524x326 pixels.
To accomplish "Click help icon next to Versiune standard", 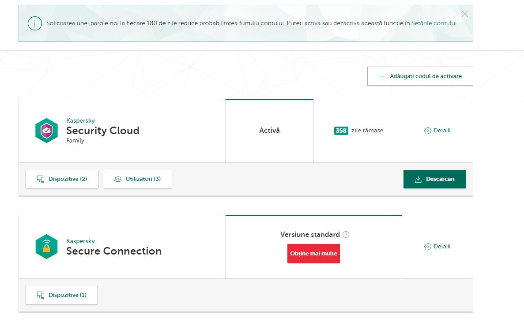I will tap(346, 235).
